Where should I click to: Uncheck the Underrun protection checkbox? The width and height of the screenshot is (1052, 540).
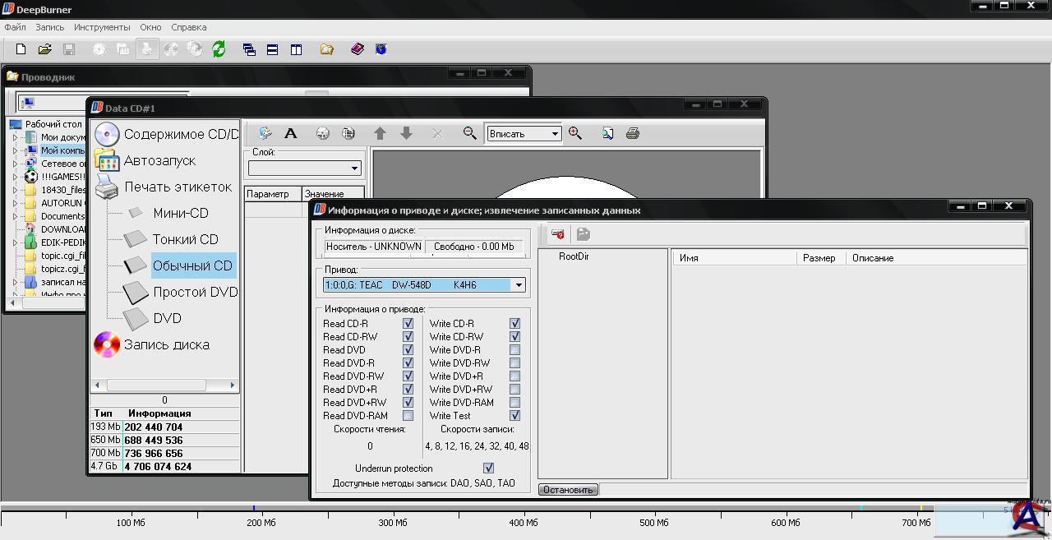point(488,468)
